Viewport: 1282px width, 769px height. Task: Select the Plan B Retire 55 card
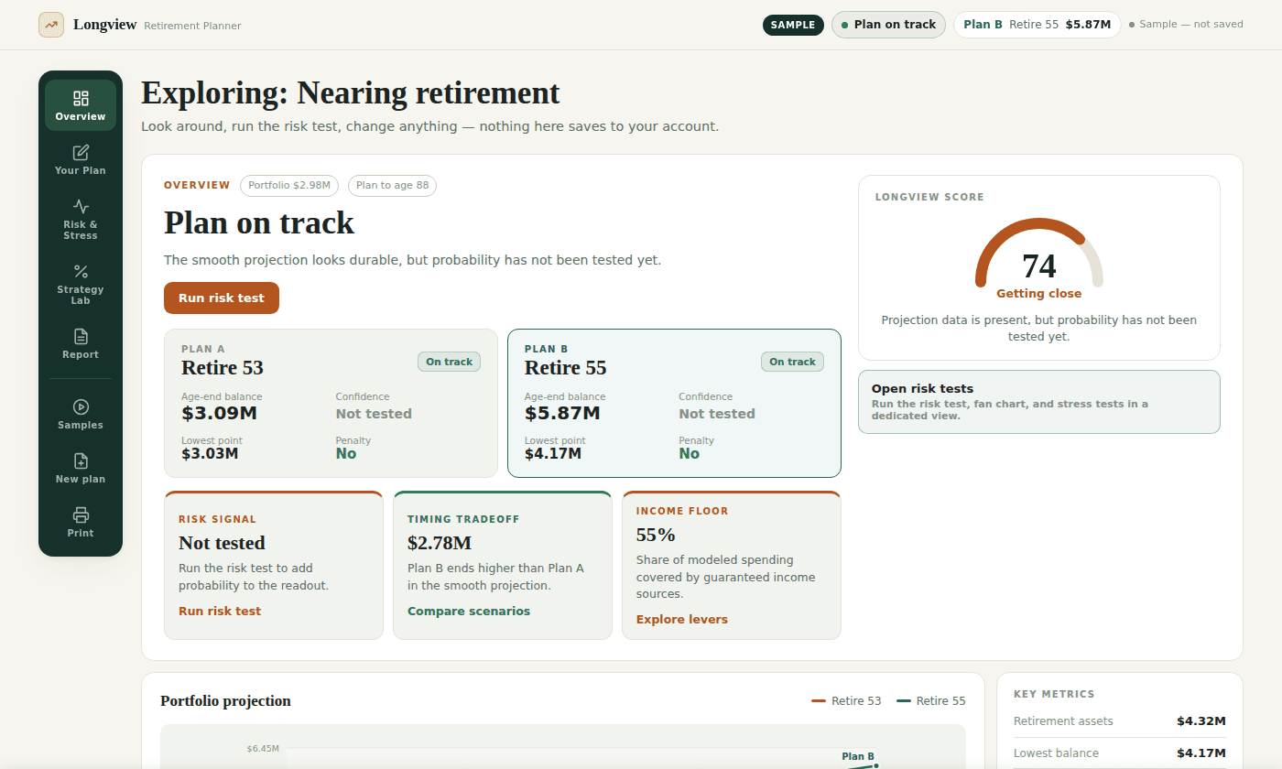[x=674, y=404]
